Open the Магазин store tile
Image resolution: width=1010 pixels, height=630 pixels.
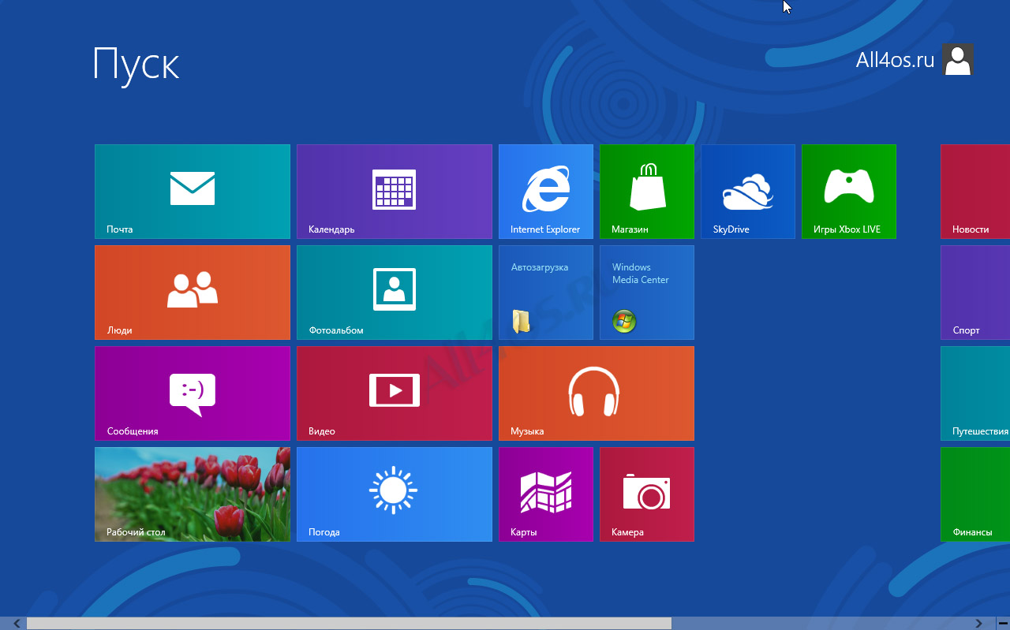point(647,192)
